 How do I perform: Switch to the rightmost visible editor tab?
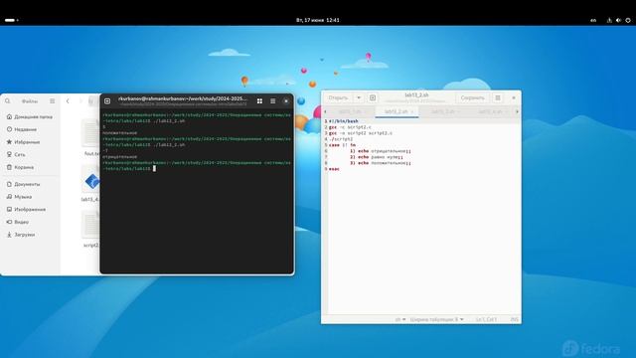click(490, 111)
